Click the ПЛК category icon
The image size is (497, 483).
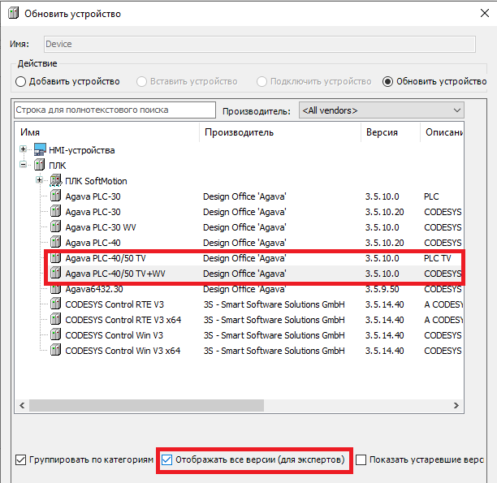[x=39, y=165]
